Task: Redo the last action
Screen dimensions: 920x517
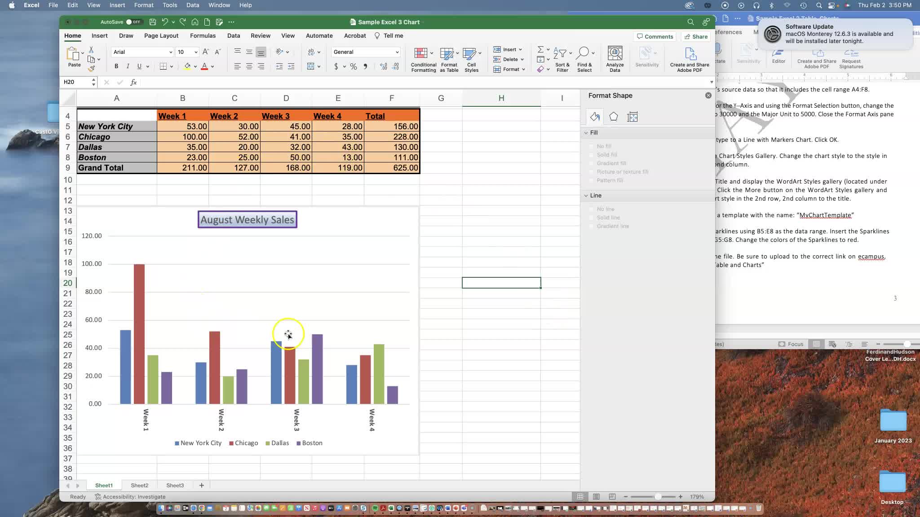Action: click(182, 22)
